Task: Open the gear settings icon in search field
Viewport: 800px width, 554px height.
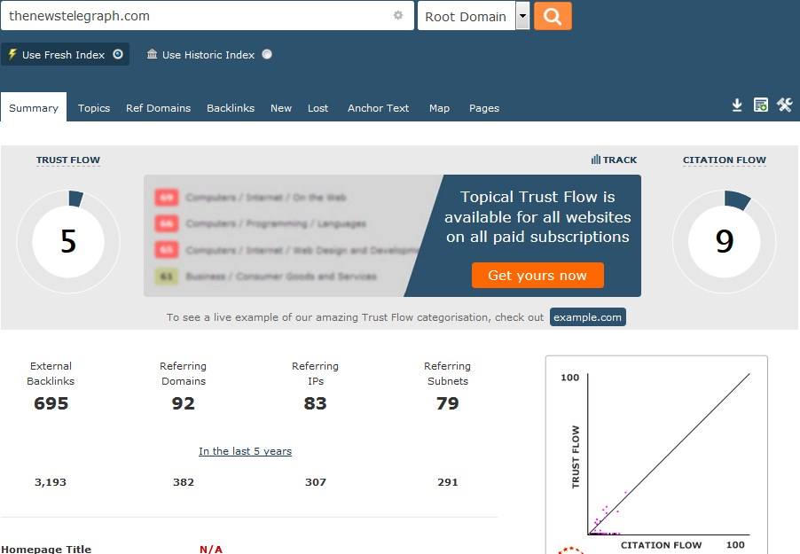Action: 398,15
